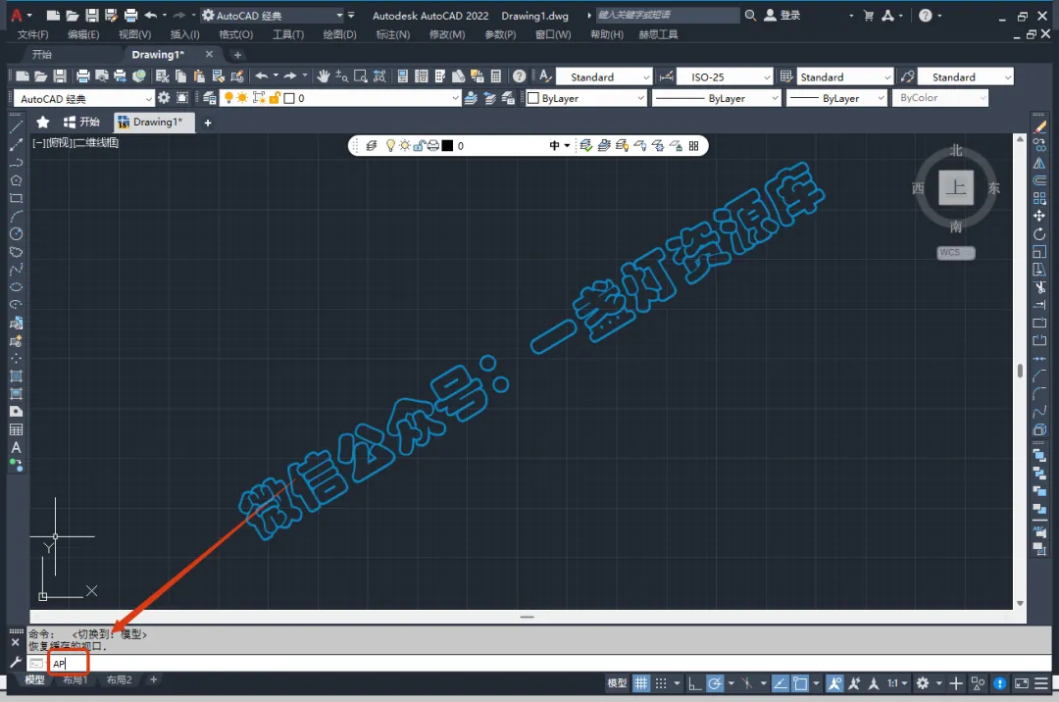Click the 模型 button in status bar
The width and height of the screenshot is (1059, 702).
(x=617, y=683)
